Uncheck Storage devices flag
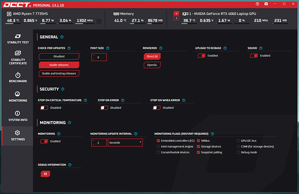 (x=198, y=146)
